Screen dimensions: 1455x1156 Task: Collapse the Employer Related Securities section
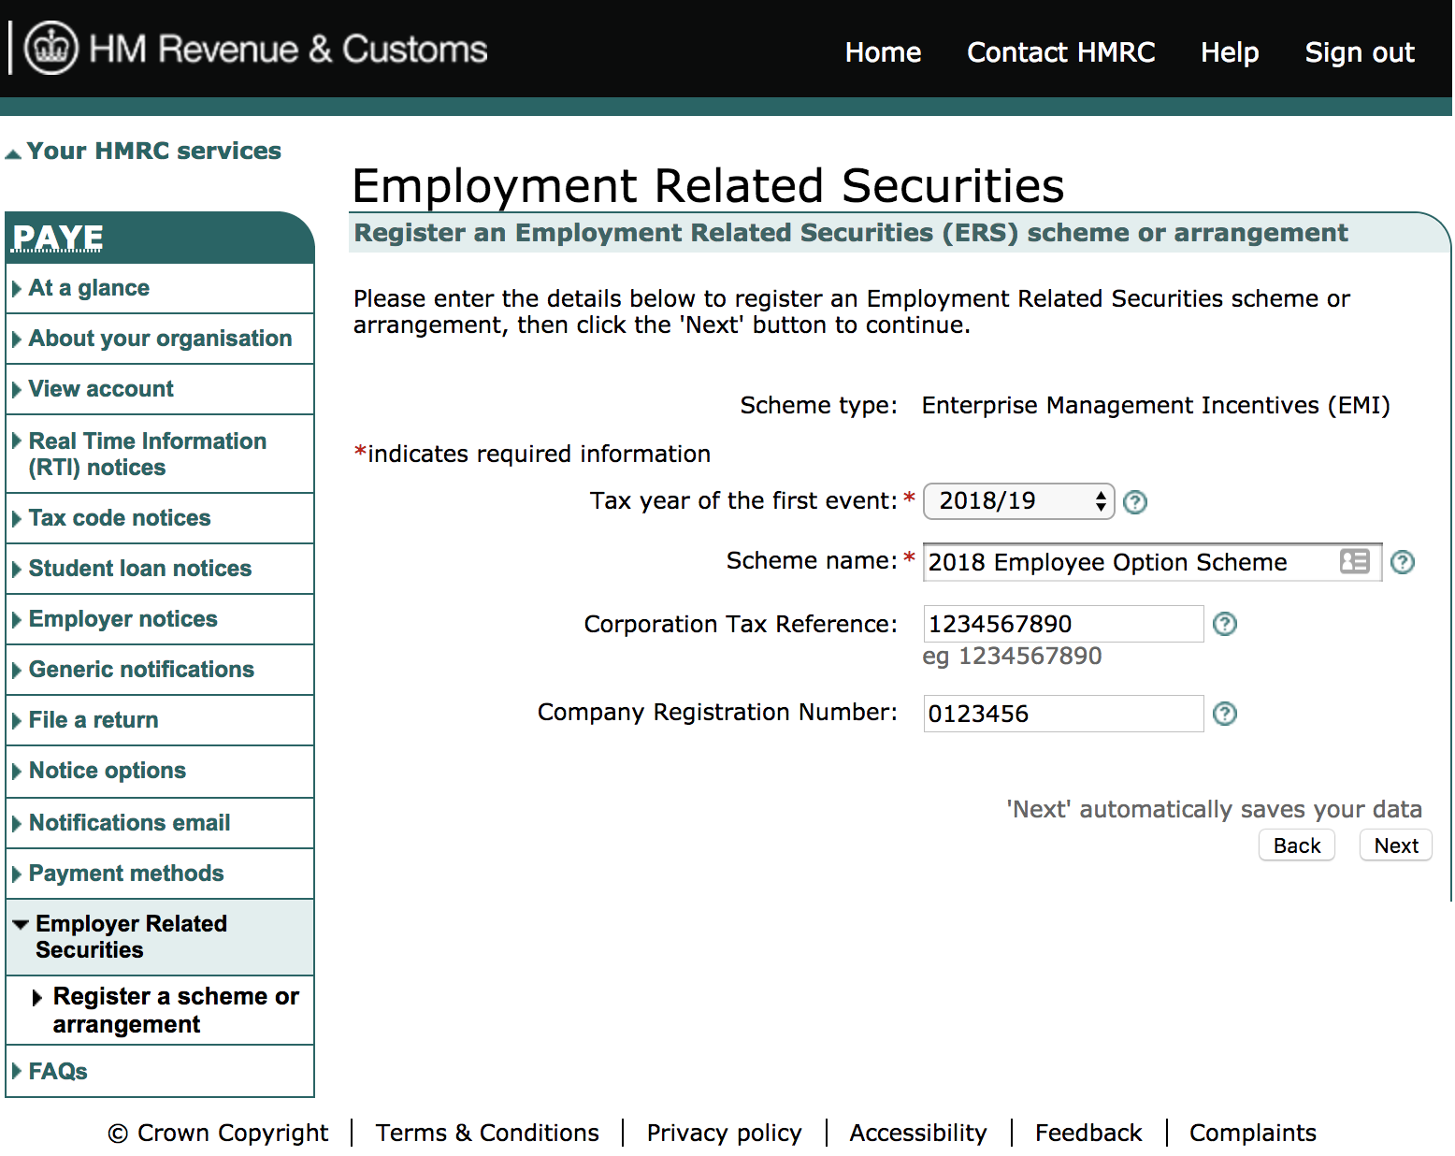click(21, 923)
